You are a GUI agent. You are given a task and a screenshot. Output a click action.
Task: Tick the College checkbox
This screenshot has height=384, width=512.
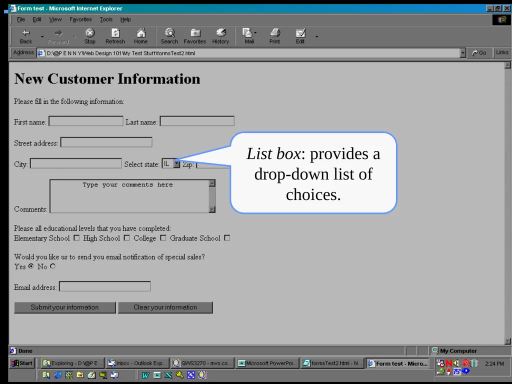[x=163, y=238]
